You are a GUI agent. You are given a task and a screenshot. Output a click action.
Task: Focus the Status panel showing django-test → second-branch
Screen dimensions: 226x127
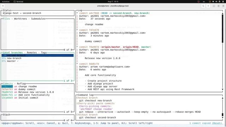coord(37,13)
